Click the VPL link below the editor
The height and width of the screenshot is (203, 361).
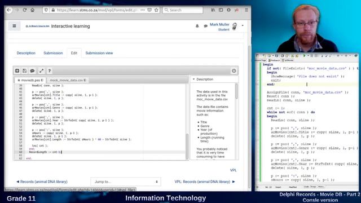click(x=233, y=170)
